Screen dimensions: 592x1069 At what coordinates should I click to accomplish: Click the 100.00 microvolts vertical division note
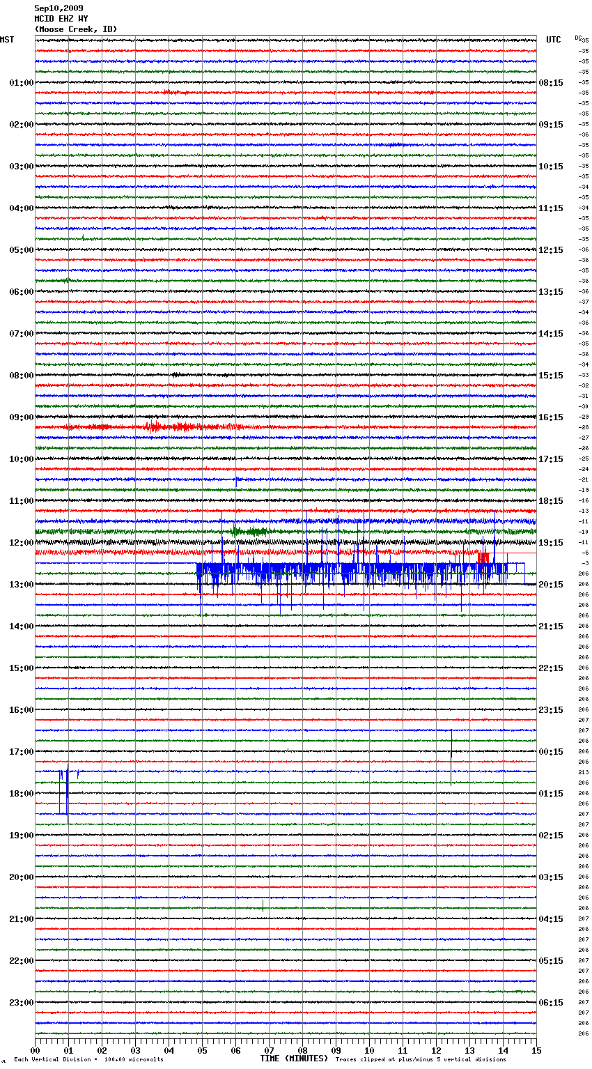tap(88, 1059)
